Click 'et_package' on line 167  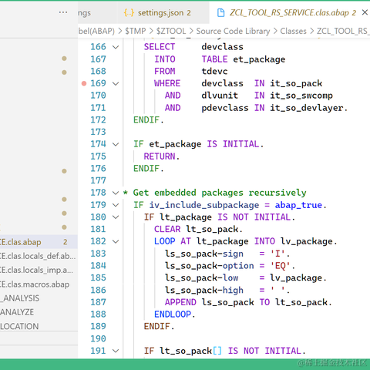point(259,59)
